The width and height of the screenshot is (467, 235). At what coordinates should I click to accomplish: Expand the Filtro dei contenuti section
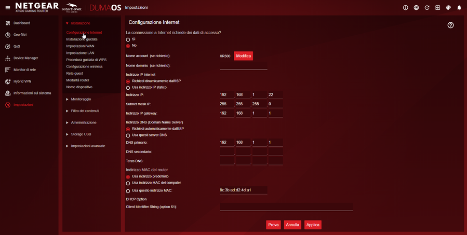(x=85, y=110)
